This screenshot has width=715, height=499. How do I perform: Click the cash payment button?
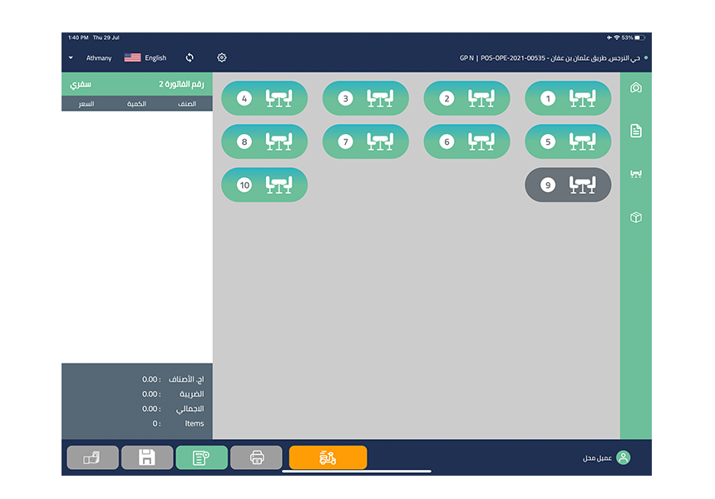[x=92, y=457]
